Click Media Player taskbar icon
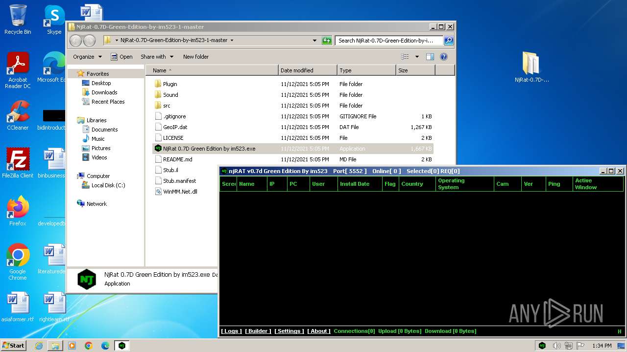 (x=72, y=346)
